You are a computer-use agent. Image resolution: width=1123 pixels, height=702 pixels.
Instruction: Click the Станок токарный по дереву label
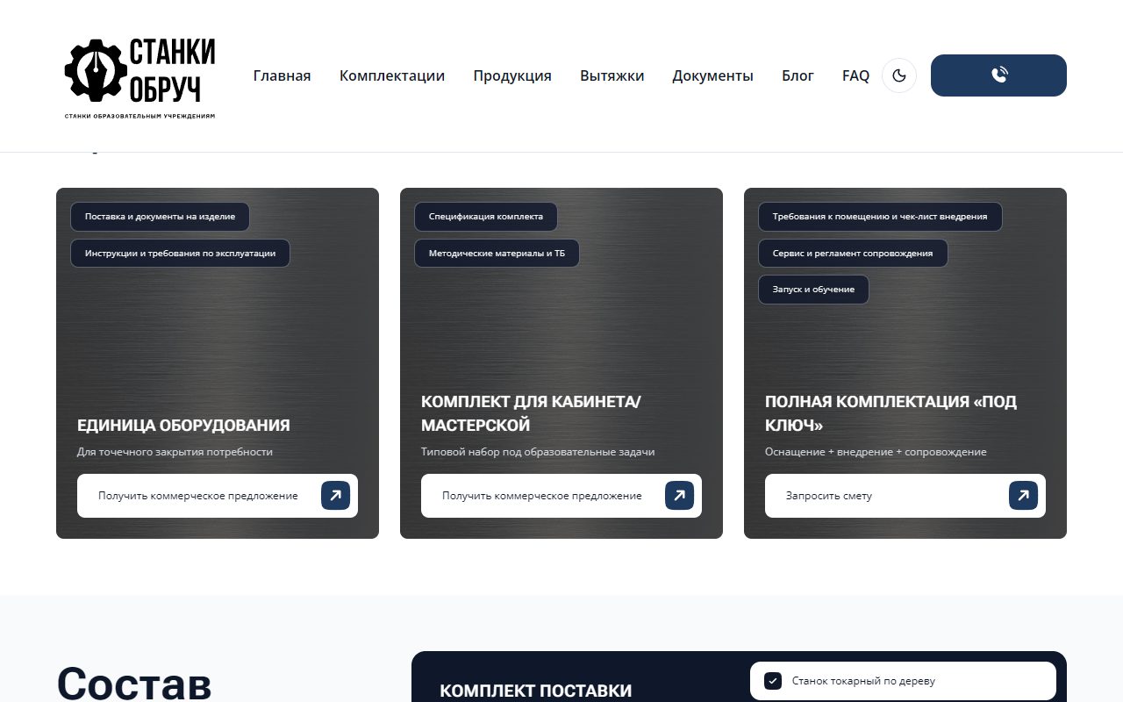(x=863, y=681)
